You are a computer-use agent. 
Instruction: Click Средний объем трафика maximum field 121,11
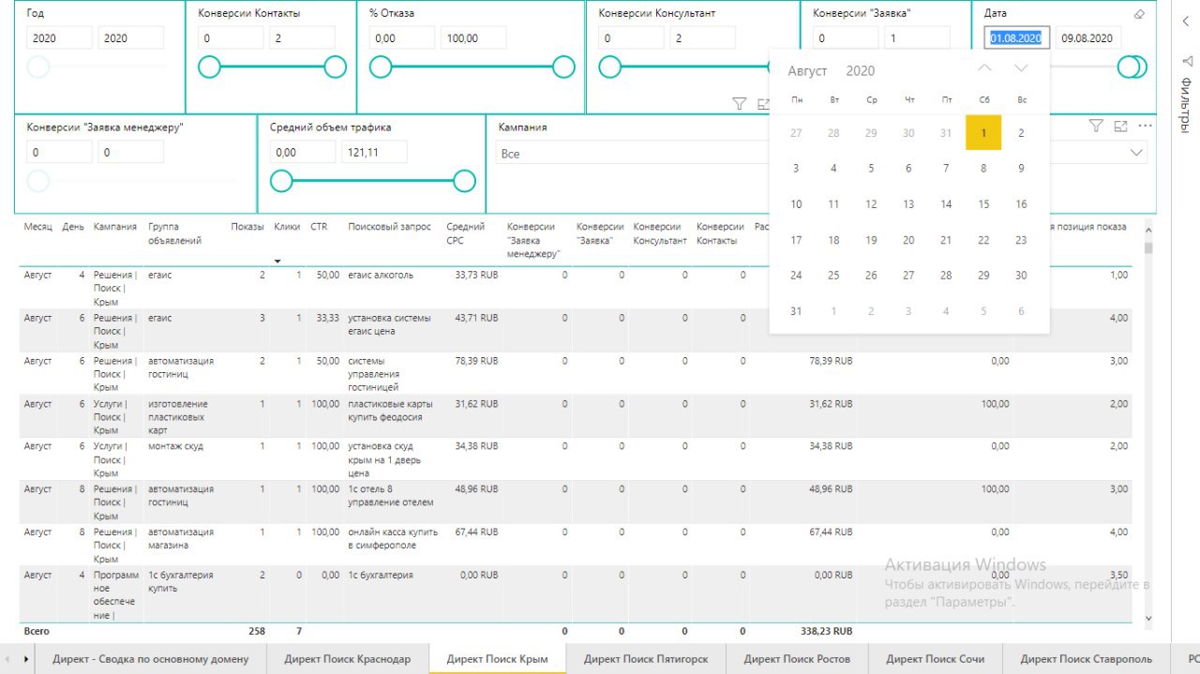pyautogui.click(x=374, y=152)
